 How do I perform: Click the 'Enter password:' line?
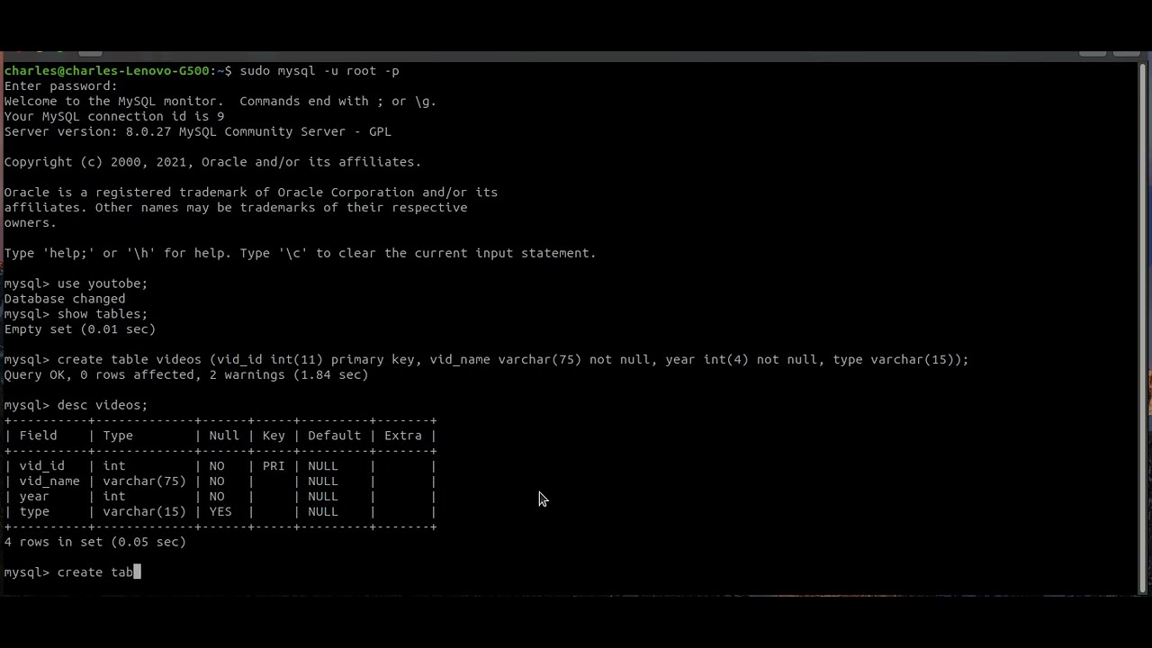pyautogui.click(x=60, y=86)
